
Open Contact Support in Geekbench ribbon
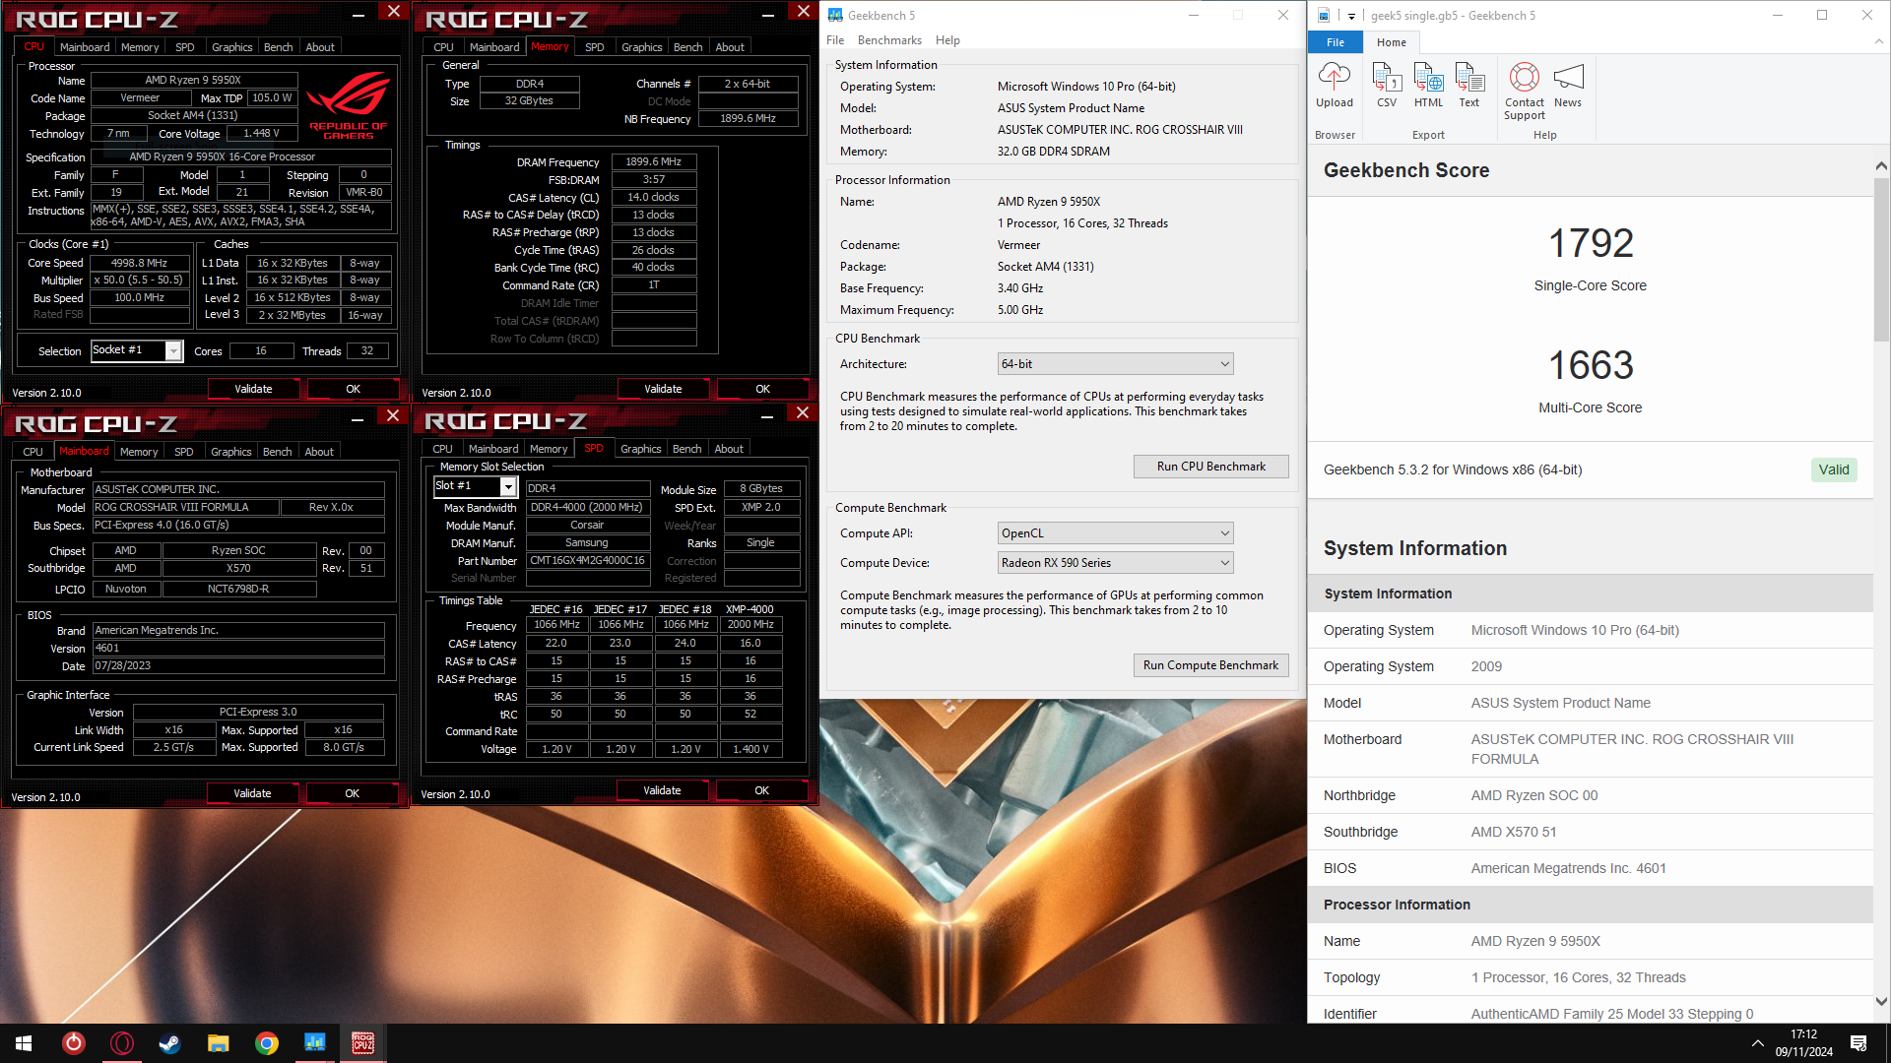1525,91
